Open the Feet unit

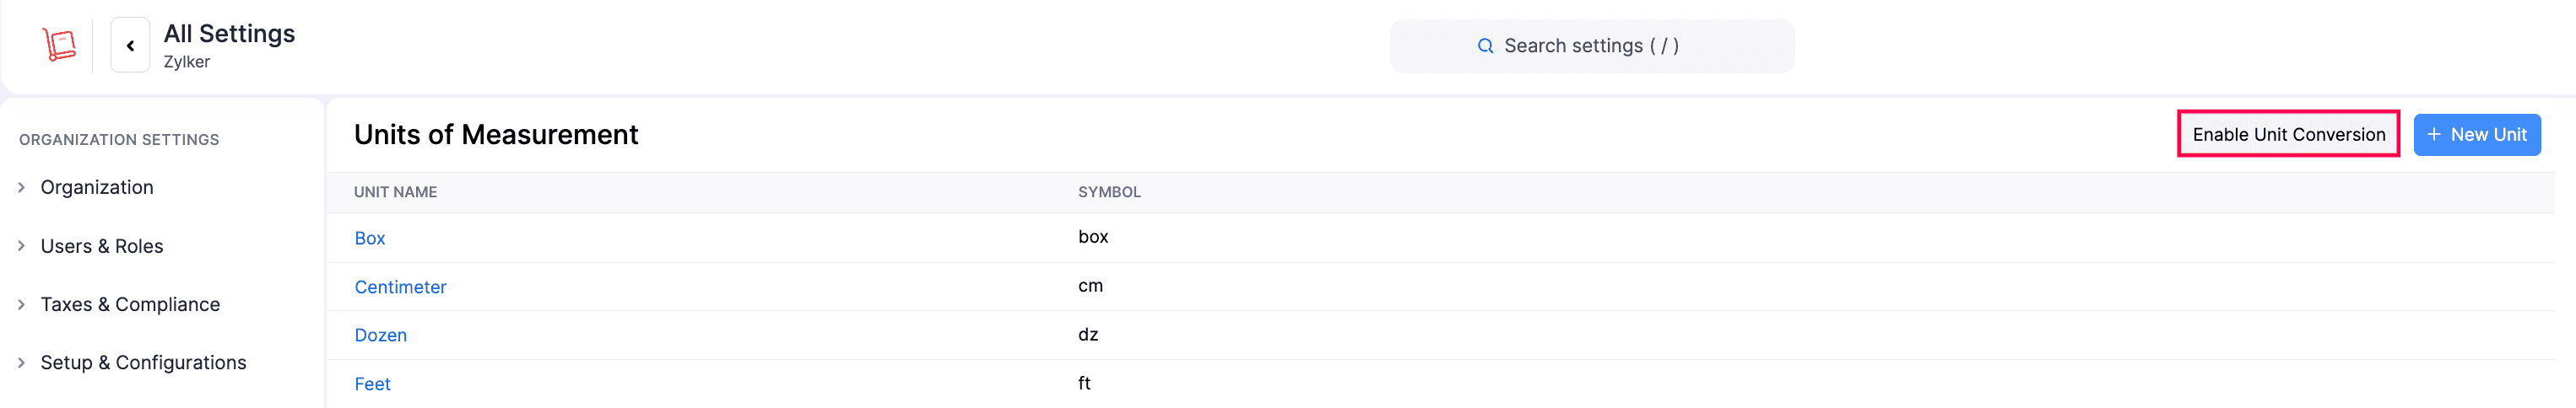click(372, 384)
